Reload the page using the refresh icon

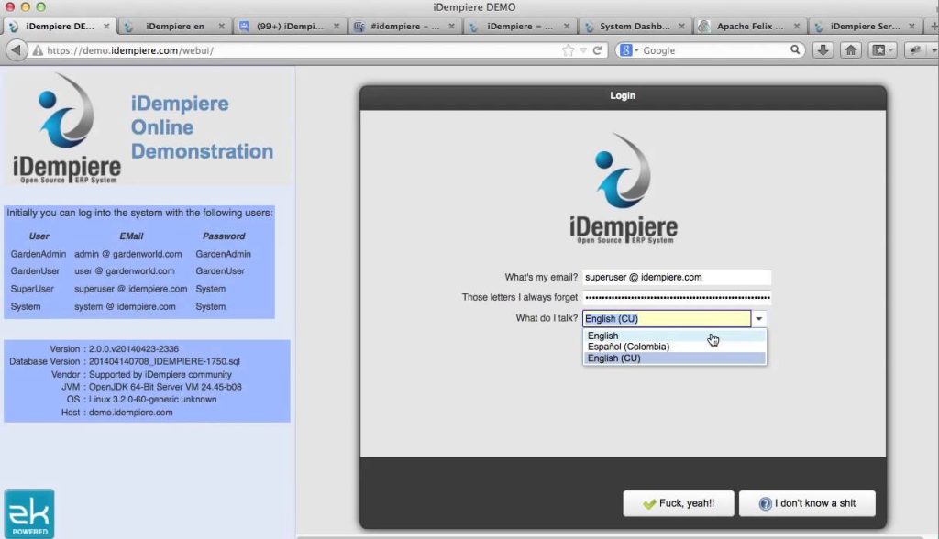[599, 50]
